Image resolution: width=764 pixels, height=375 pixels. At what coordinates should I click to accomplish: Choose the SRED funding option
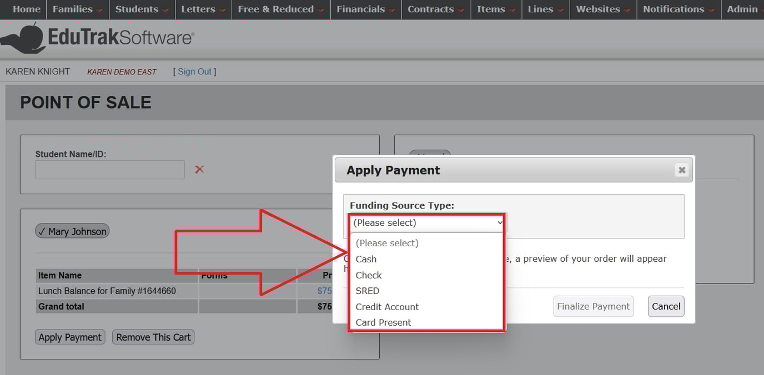368,291
